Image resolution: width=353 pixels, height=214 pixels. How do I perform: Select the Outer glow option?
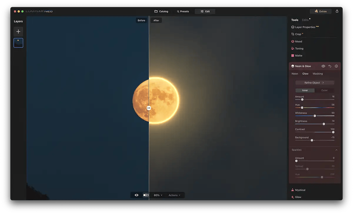324,90
